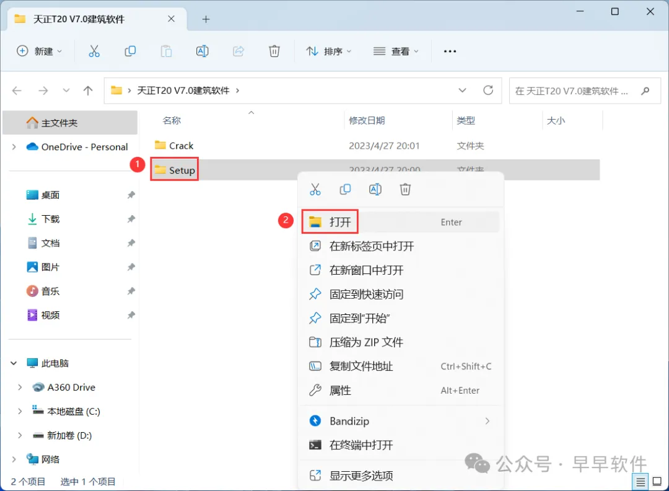Go up one folder level
This screenshot has width=669, height=491.
click(x=88, y=91)
